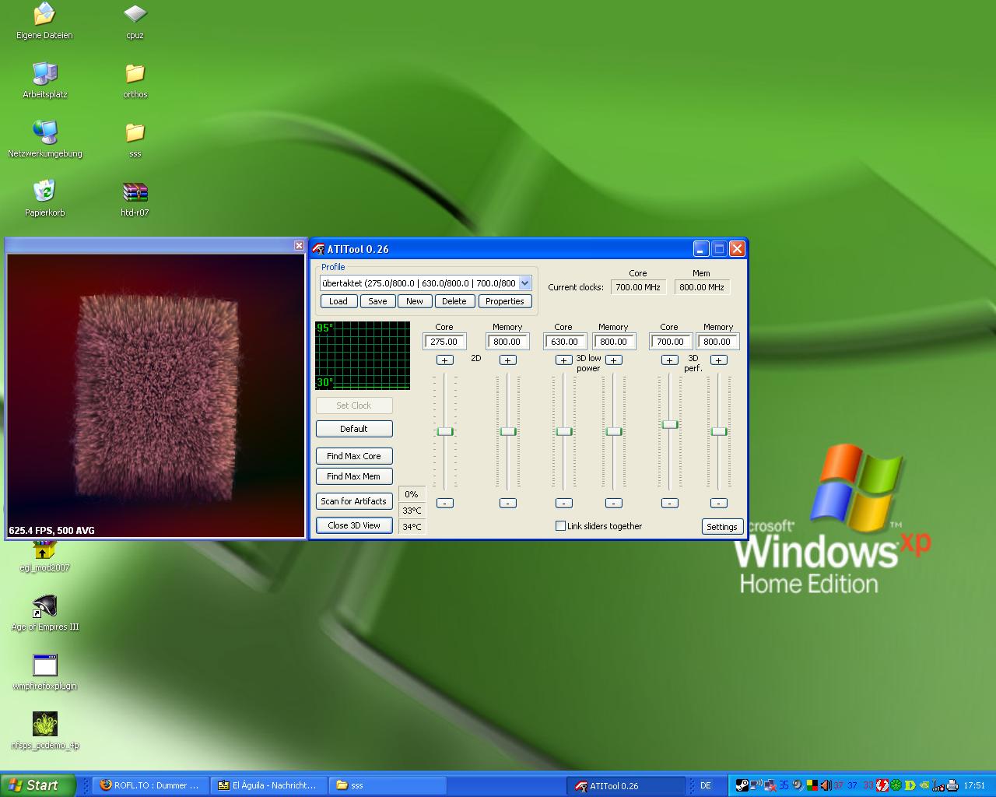
Task: Click Close 3D View button
Action: click(354, 525)
